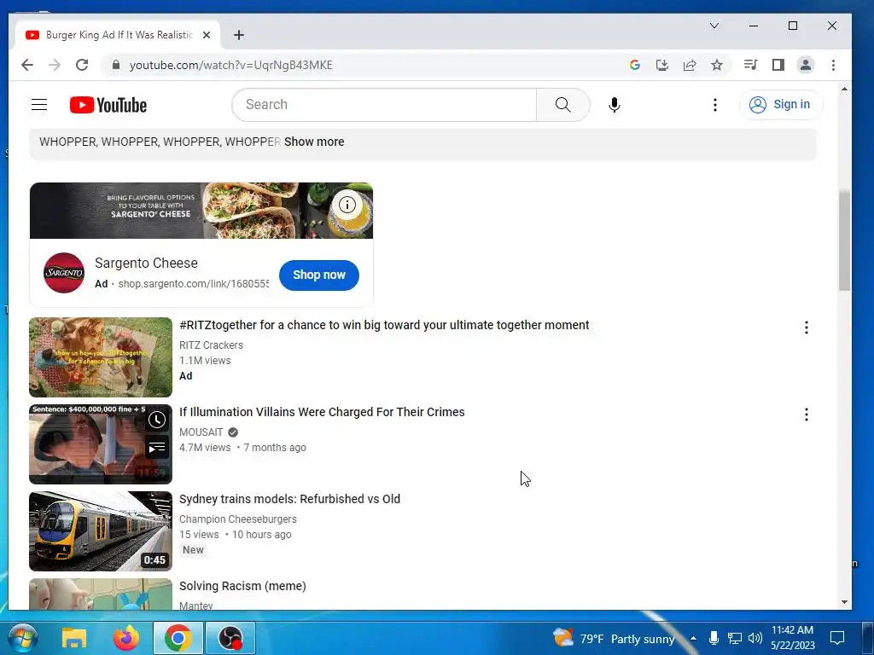Expand description with Show more
Viewport: 874px width, 655px height.
(x=314, y=142)
